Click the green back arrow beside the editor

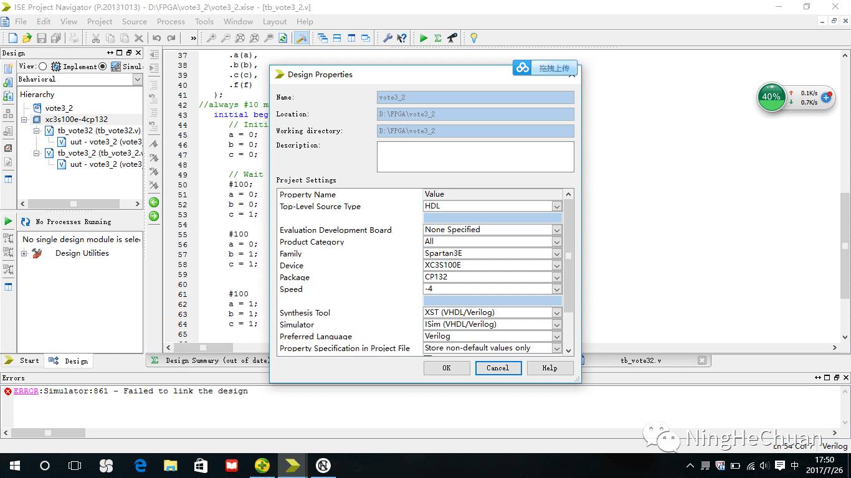[x=154, y=202]
